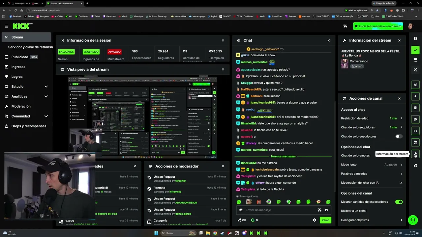
Task: Open Modo lento settings
Action: coord(372,165)
